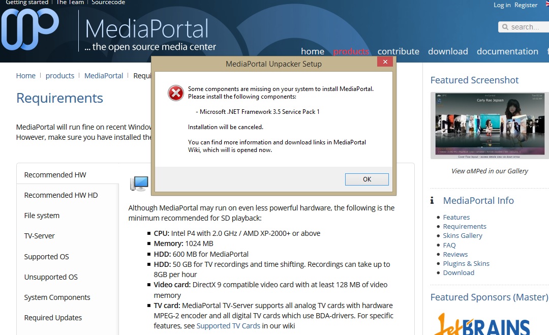The width and height of the screenshot is (549, 335).
Task: Click the MediaPortal Info heading
Action: [x=478, y=200]
